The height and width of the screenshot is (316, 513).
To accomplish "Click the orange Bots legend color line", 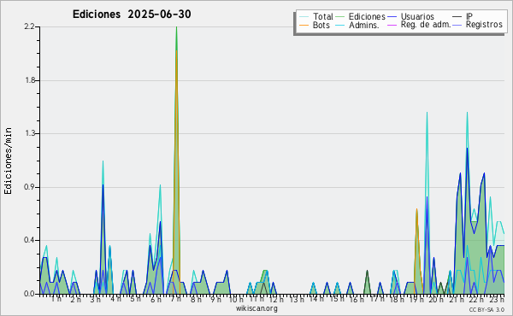I will pyautogui.click(x=304, y=25).
